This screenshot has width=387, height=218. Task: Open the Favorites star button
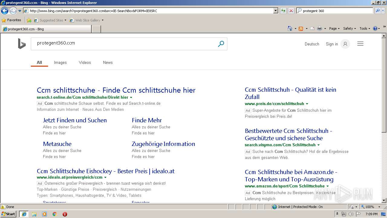[11, 20]
